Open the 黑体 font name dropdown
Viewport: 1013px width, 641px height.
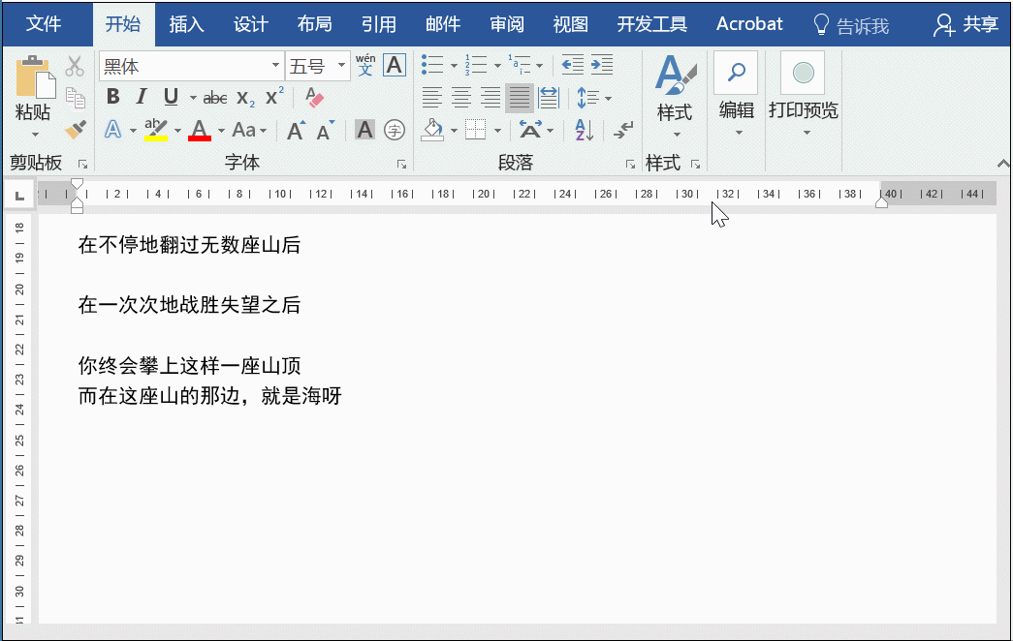[275, 66]
